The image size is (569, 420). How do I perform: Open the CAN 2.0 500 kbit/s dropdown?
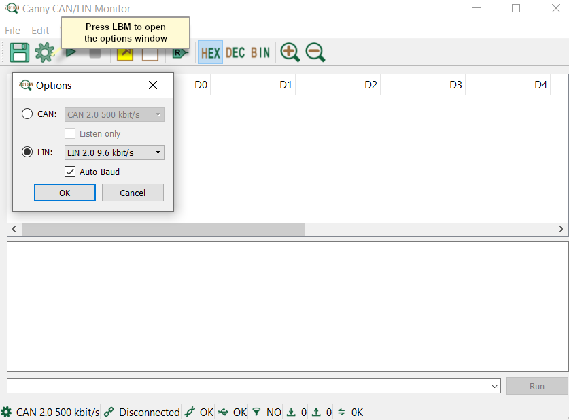(114, 114)
